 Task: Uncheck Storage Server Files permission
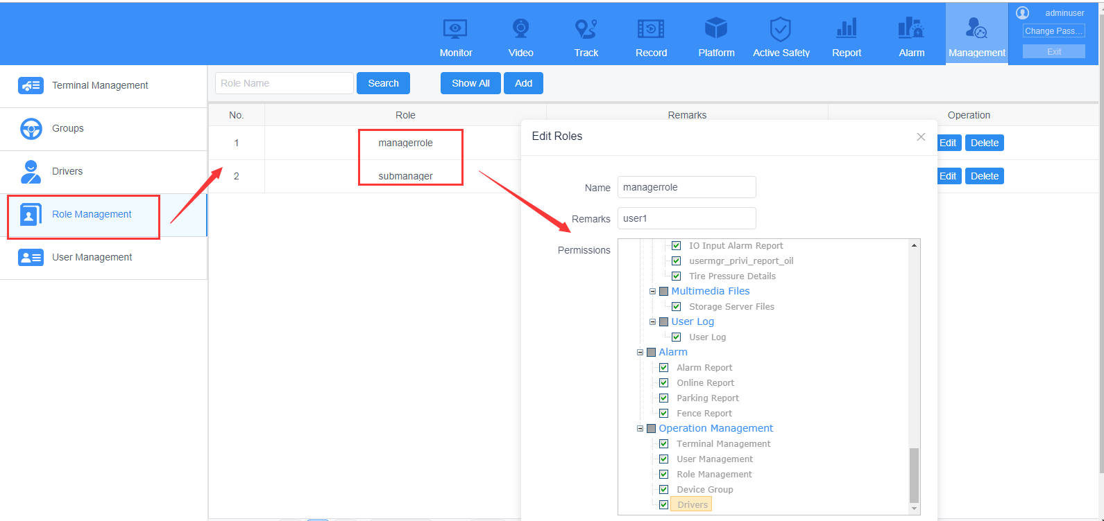[676, 306]
